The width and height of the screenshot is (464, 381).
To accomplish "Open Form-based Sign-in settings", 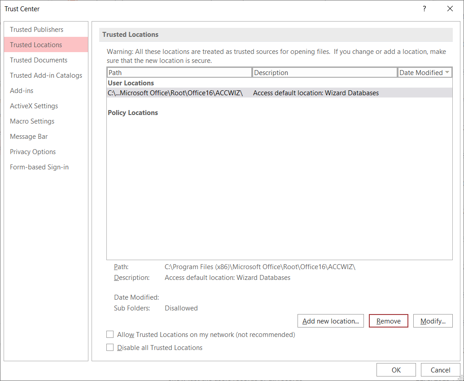I will 39,167.
